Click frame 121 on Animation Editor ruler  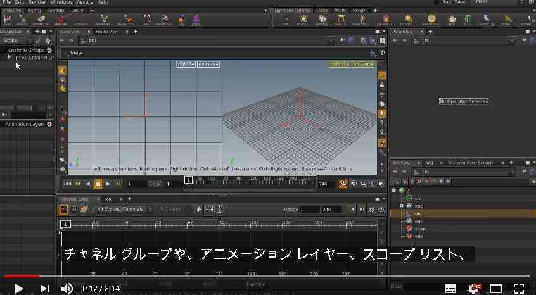(x=223, y=224)
